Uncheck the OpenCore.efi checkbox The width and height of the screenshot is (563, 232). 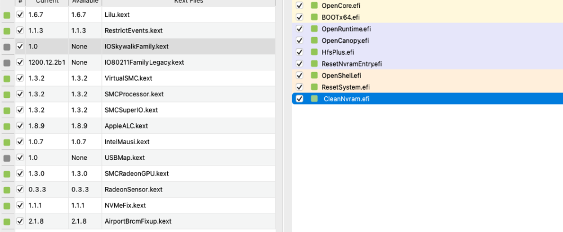tap(300, 6)
